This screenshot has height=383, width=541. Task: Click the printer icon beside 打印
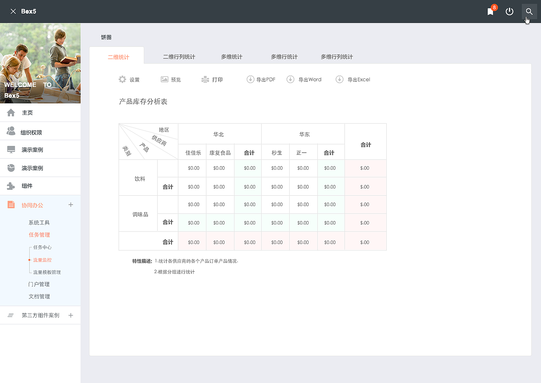[205, 79]
